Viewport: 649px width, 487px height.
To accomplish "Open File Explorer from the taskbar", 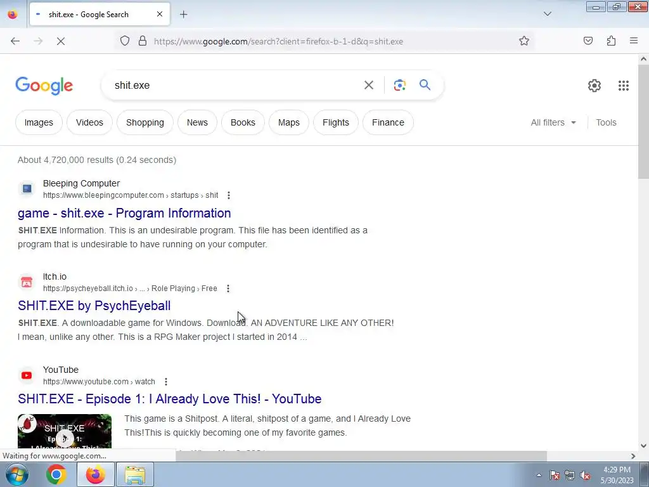I will point(135,474).
